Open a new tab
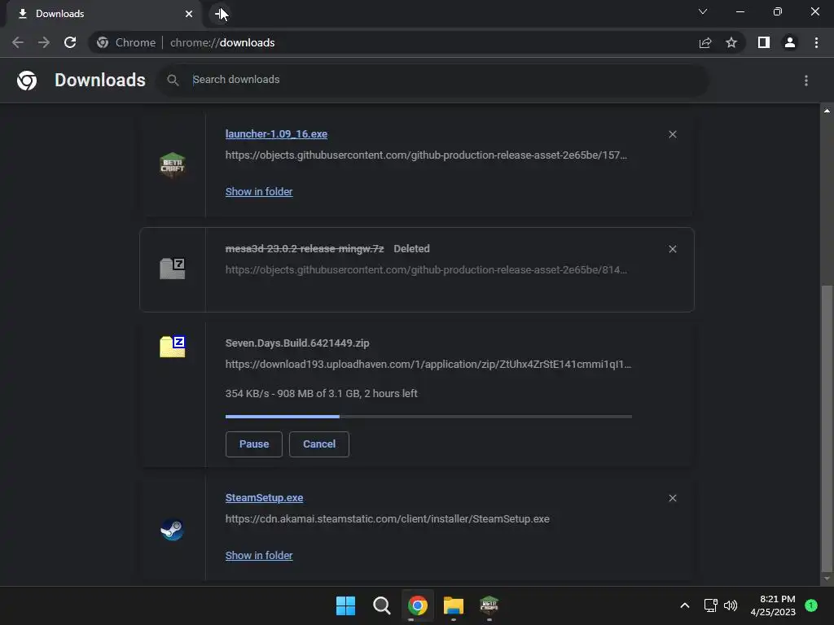 click(220, 13)
